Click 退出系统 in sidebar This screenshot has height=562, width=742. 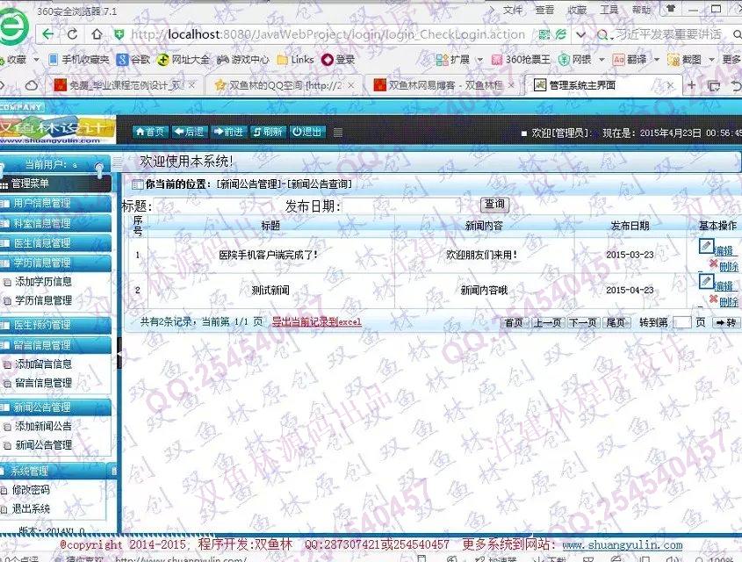[x=30, y=509]
